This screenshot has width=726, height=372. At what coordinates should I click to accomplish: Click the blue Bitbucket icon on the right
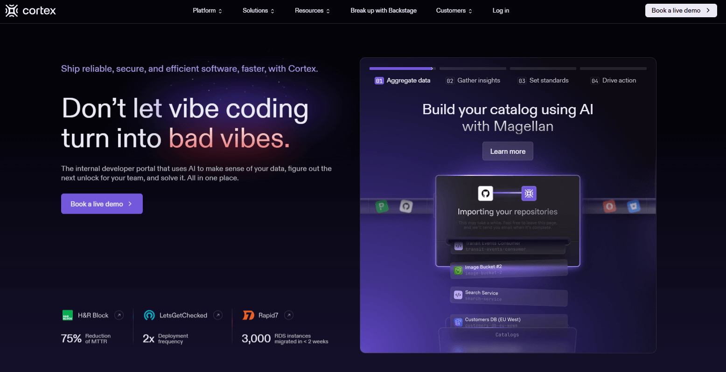[x=634, y=206]
